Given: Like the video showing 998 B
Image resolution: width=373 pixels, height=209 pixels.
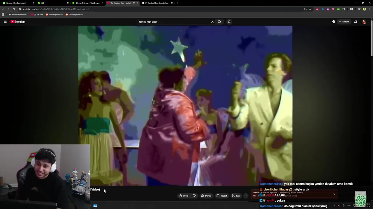Looking at the screenshot, I should click(x=184, y=196).
